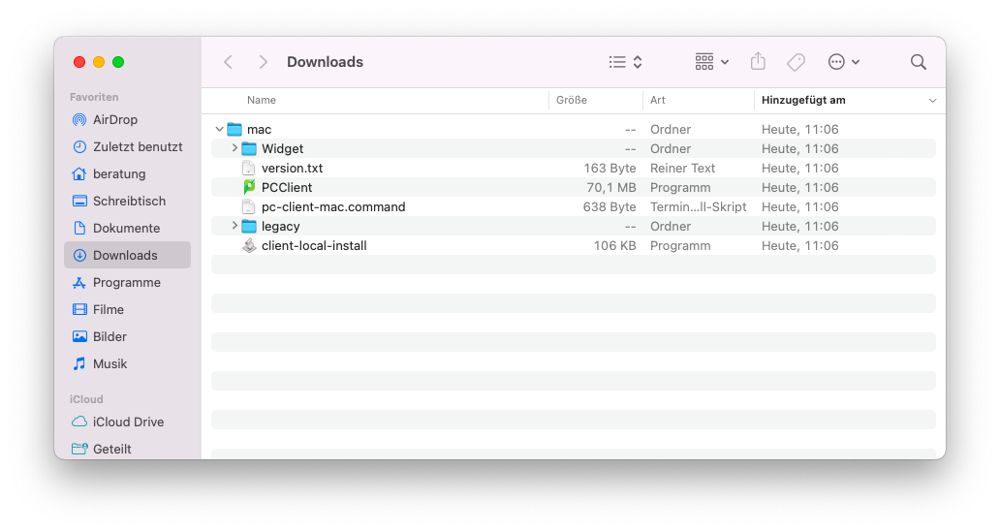Sort by the Name column header

click(262, 100)
